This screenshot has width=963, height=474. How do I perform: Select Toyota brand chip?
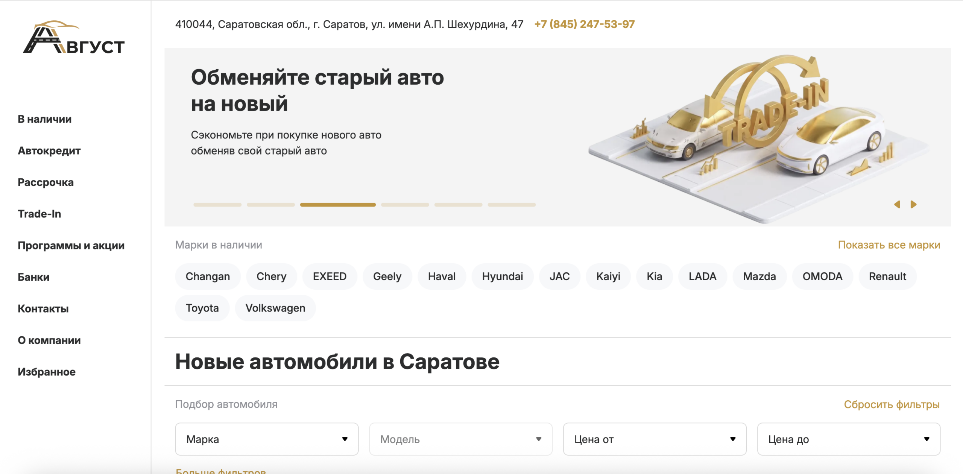[x=202, y=308]
